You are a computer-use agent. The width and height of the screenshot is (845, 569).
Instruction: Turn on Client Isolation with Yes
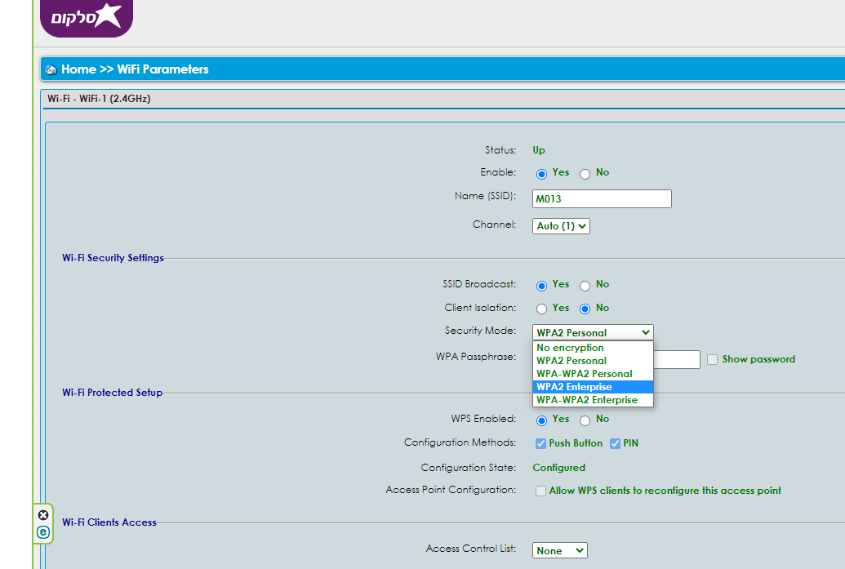pos(541,309)
